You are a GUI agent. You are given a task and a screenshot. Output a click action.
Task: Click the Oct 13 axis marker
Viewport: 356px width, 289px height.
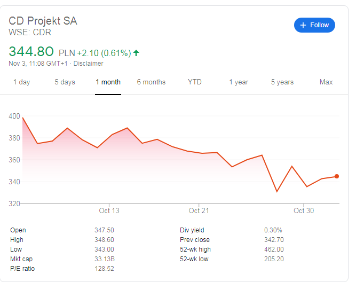[109, 210]
